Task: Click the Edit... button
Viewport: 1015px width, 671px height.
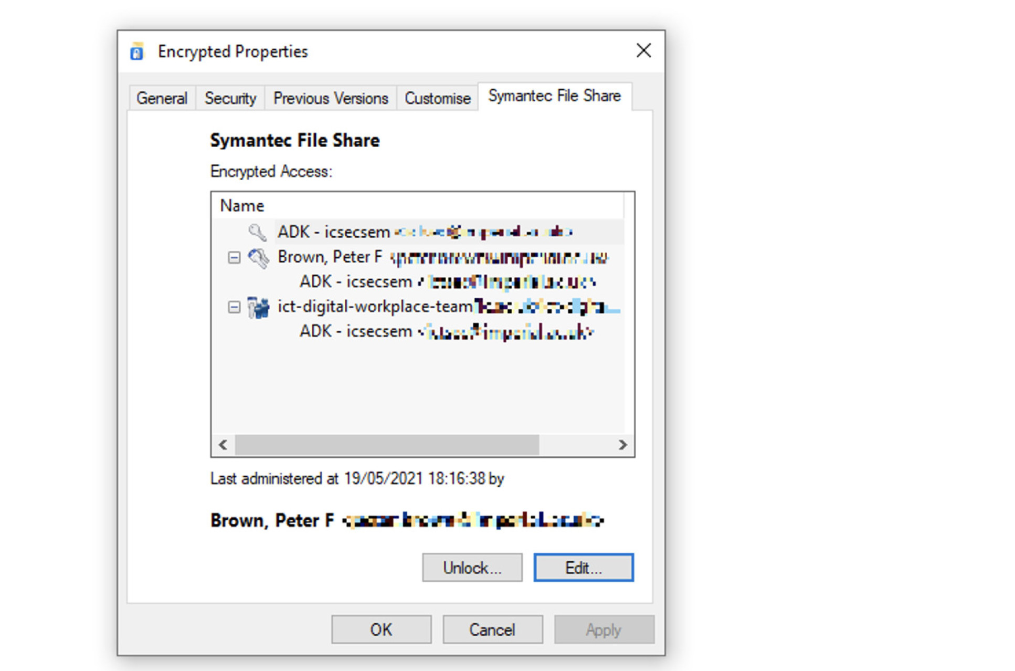Action: pos(583,568)
